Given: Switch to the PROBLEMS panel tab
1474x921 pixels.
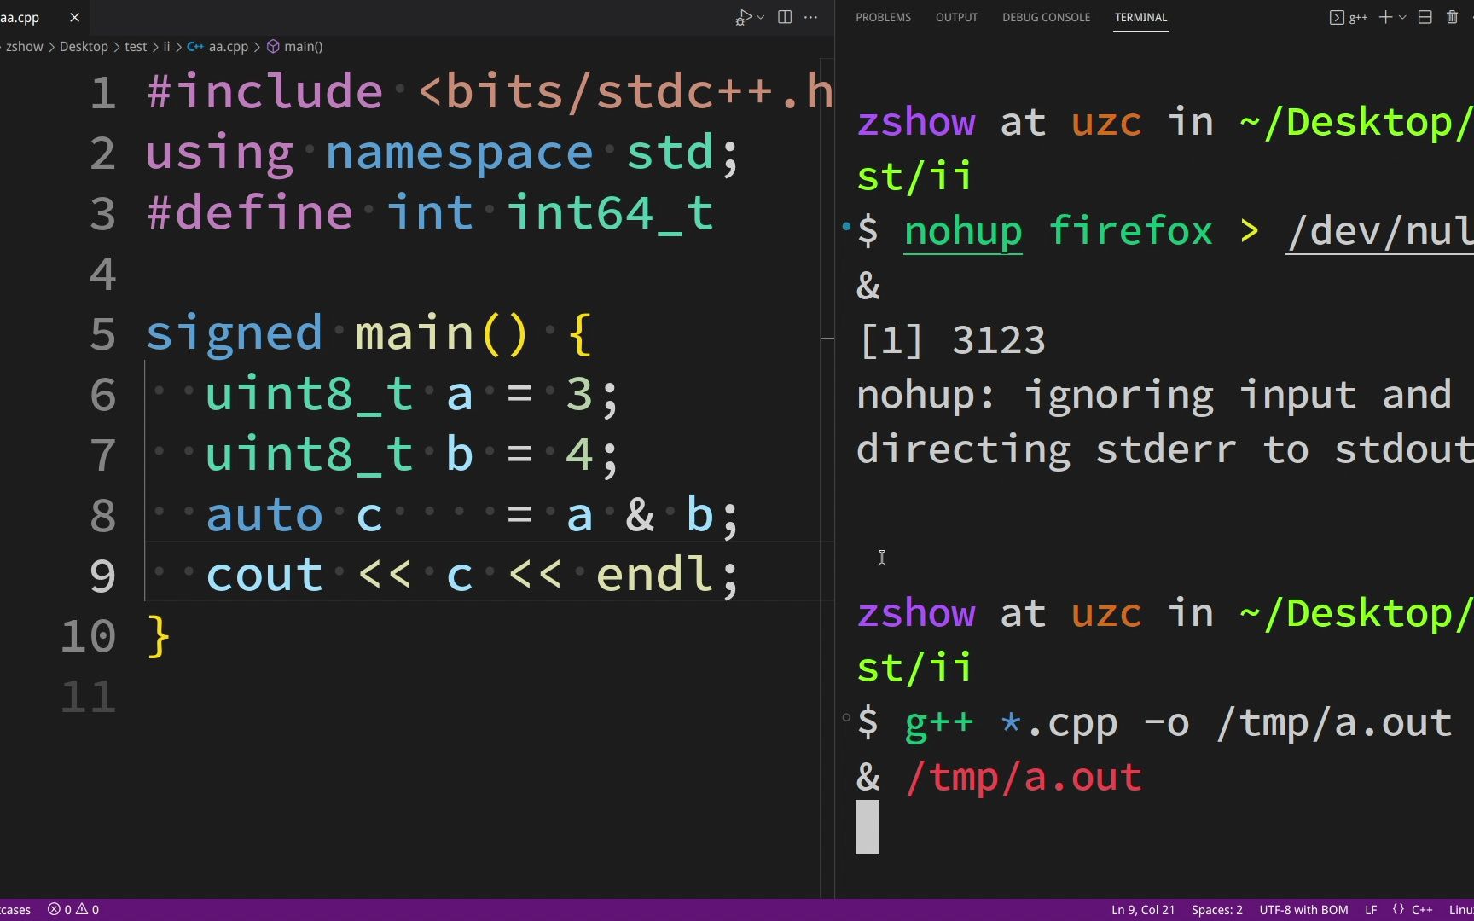Looking at the screenshot, I should point(883,17).
